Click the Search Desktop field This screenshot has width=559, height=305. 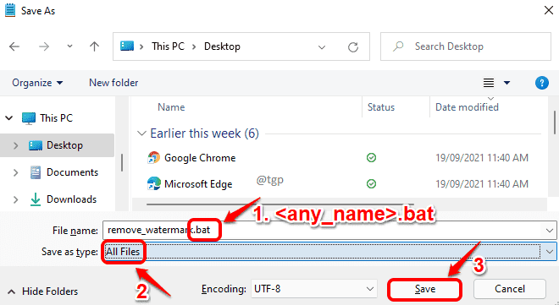click(x=466, y=46)
